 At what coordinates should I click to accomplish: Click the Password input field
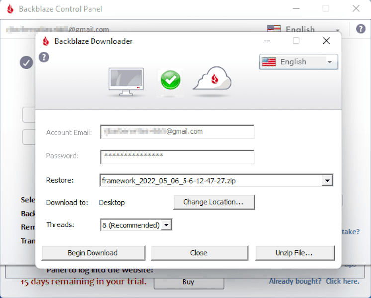point(177,157)
